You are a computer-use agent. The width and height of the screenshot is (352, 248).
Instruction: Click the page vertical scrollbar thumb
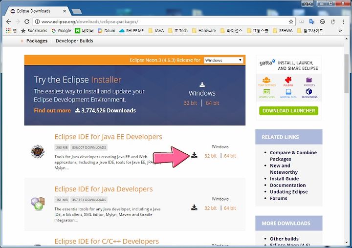point(347,74)
